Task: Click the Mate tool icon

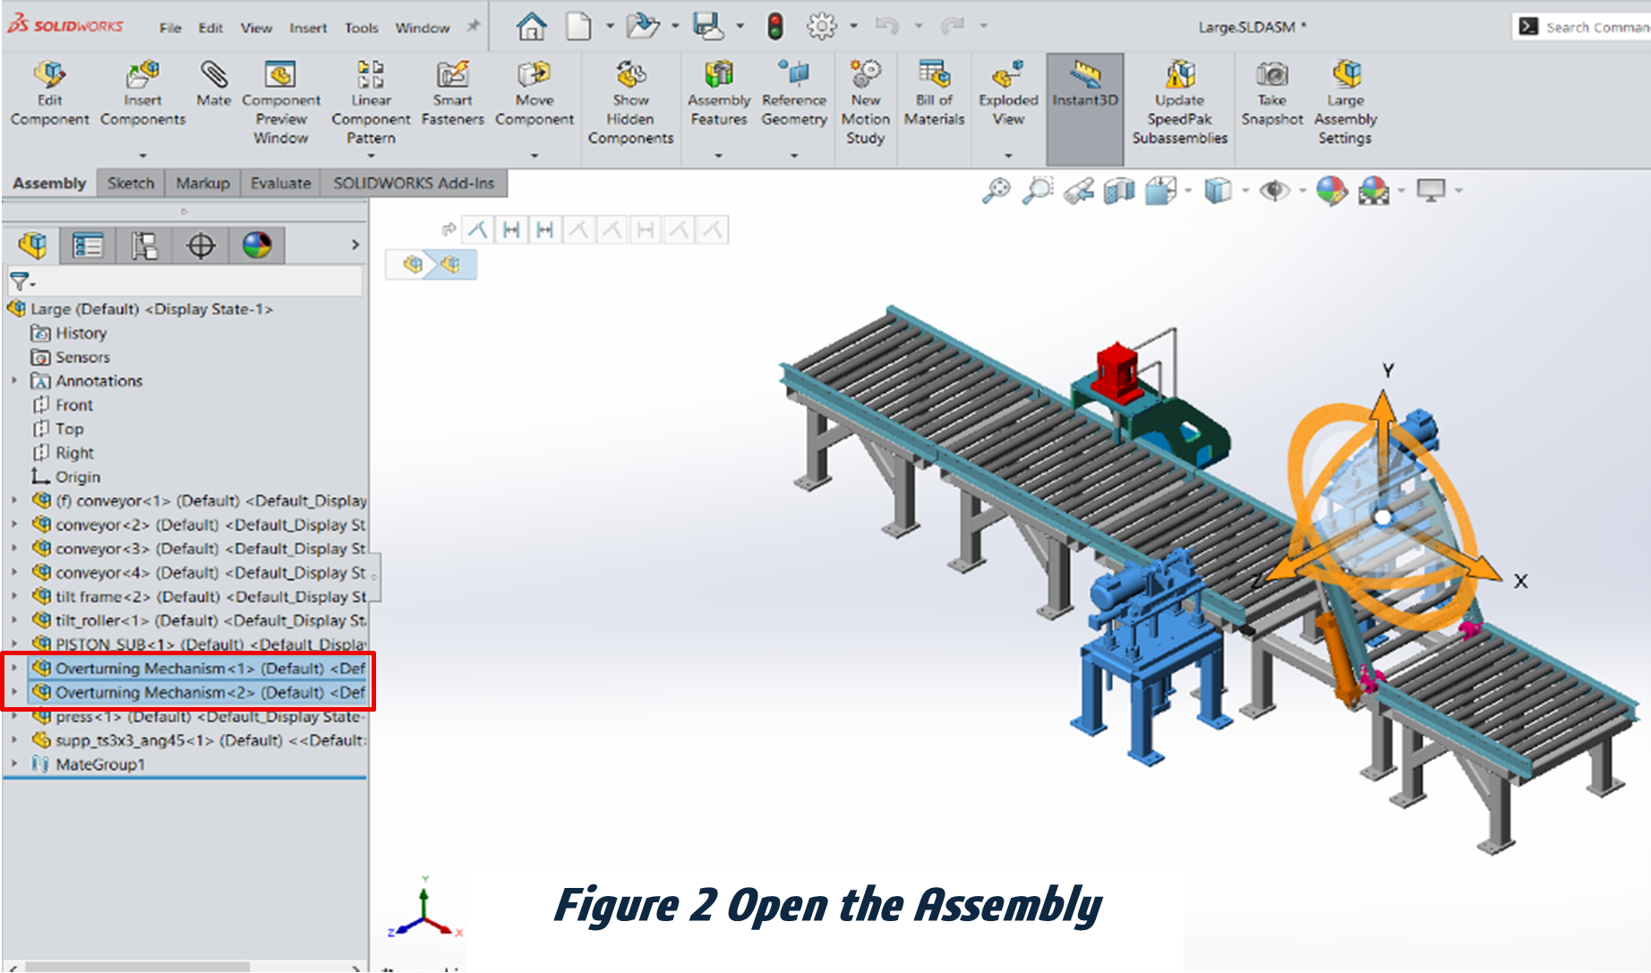Action: pyautogui.click(x=213, y=75)
